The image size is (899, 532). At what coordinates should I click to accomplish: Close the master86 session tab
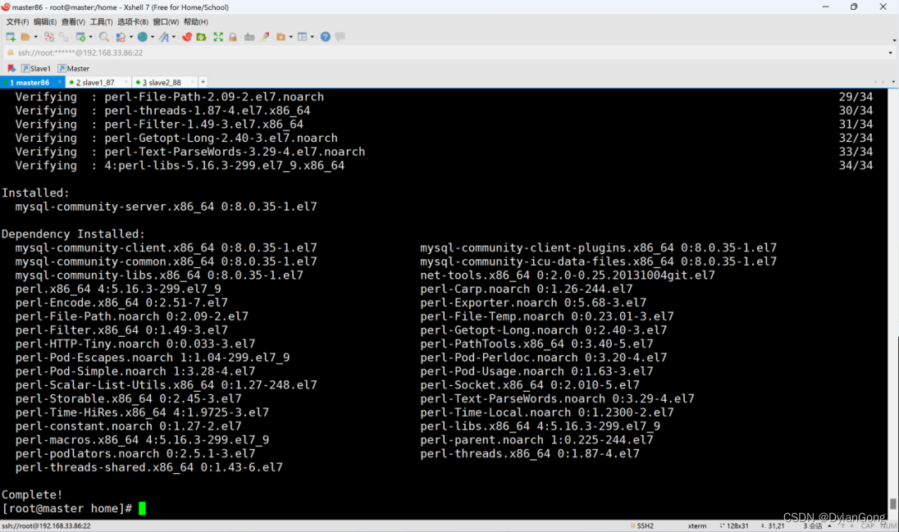pyautogui.click(x=60, y=83)
